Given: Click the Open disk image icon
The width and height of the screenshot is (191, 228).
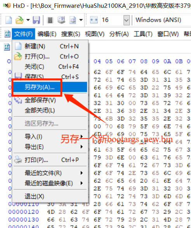Looking at the screenshot, I should pyautogui.click(x=73, y=20).
